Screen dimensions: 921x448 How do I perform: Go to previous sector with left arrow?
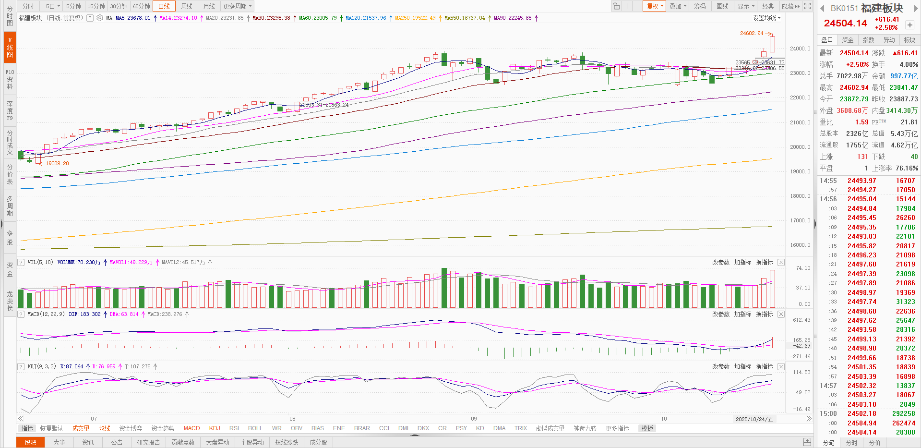(x=822, y=8)
